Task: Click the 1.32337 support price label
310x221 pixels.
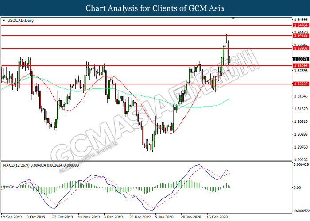Action: tap(301, 84)
